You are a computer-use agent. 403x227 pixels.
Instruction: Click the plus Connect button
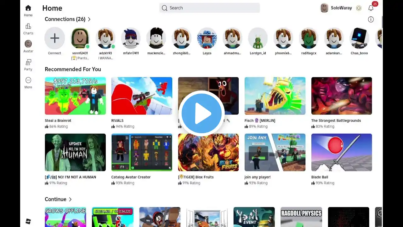coord(54,38)
